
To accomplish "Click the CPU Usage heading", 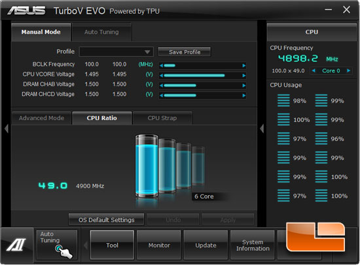I will (286, 85).
